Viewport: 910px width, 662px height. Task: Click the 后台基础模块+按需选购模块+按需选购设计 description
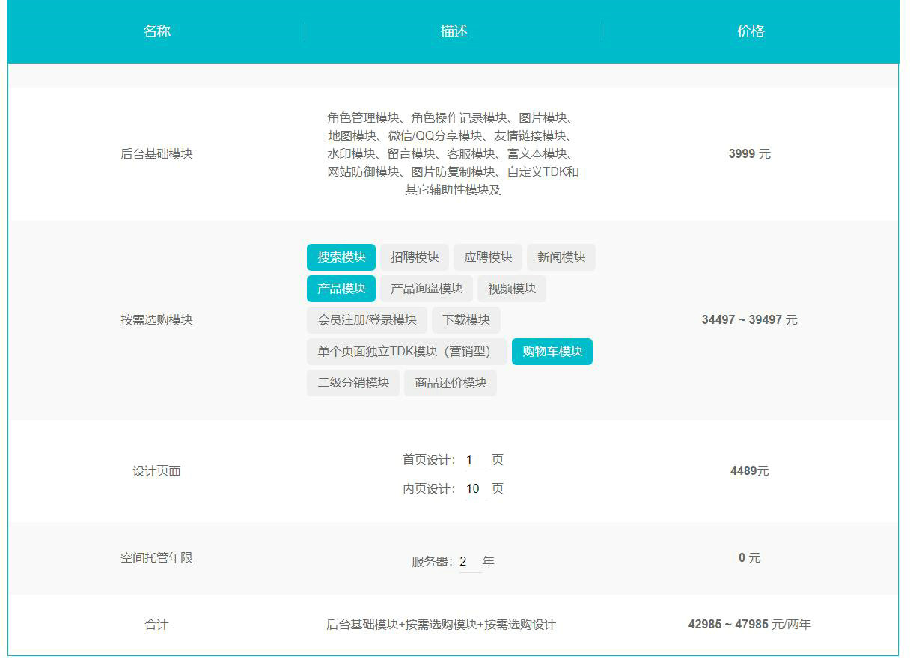pyautogui.click(x=442, y=625)
